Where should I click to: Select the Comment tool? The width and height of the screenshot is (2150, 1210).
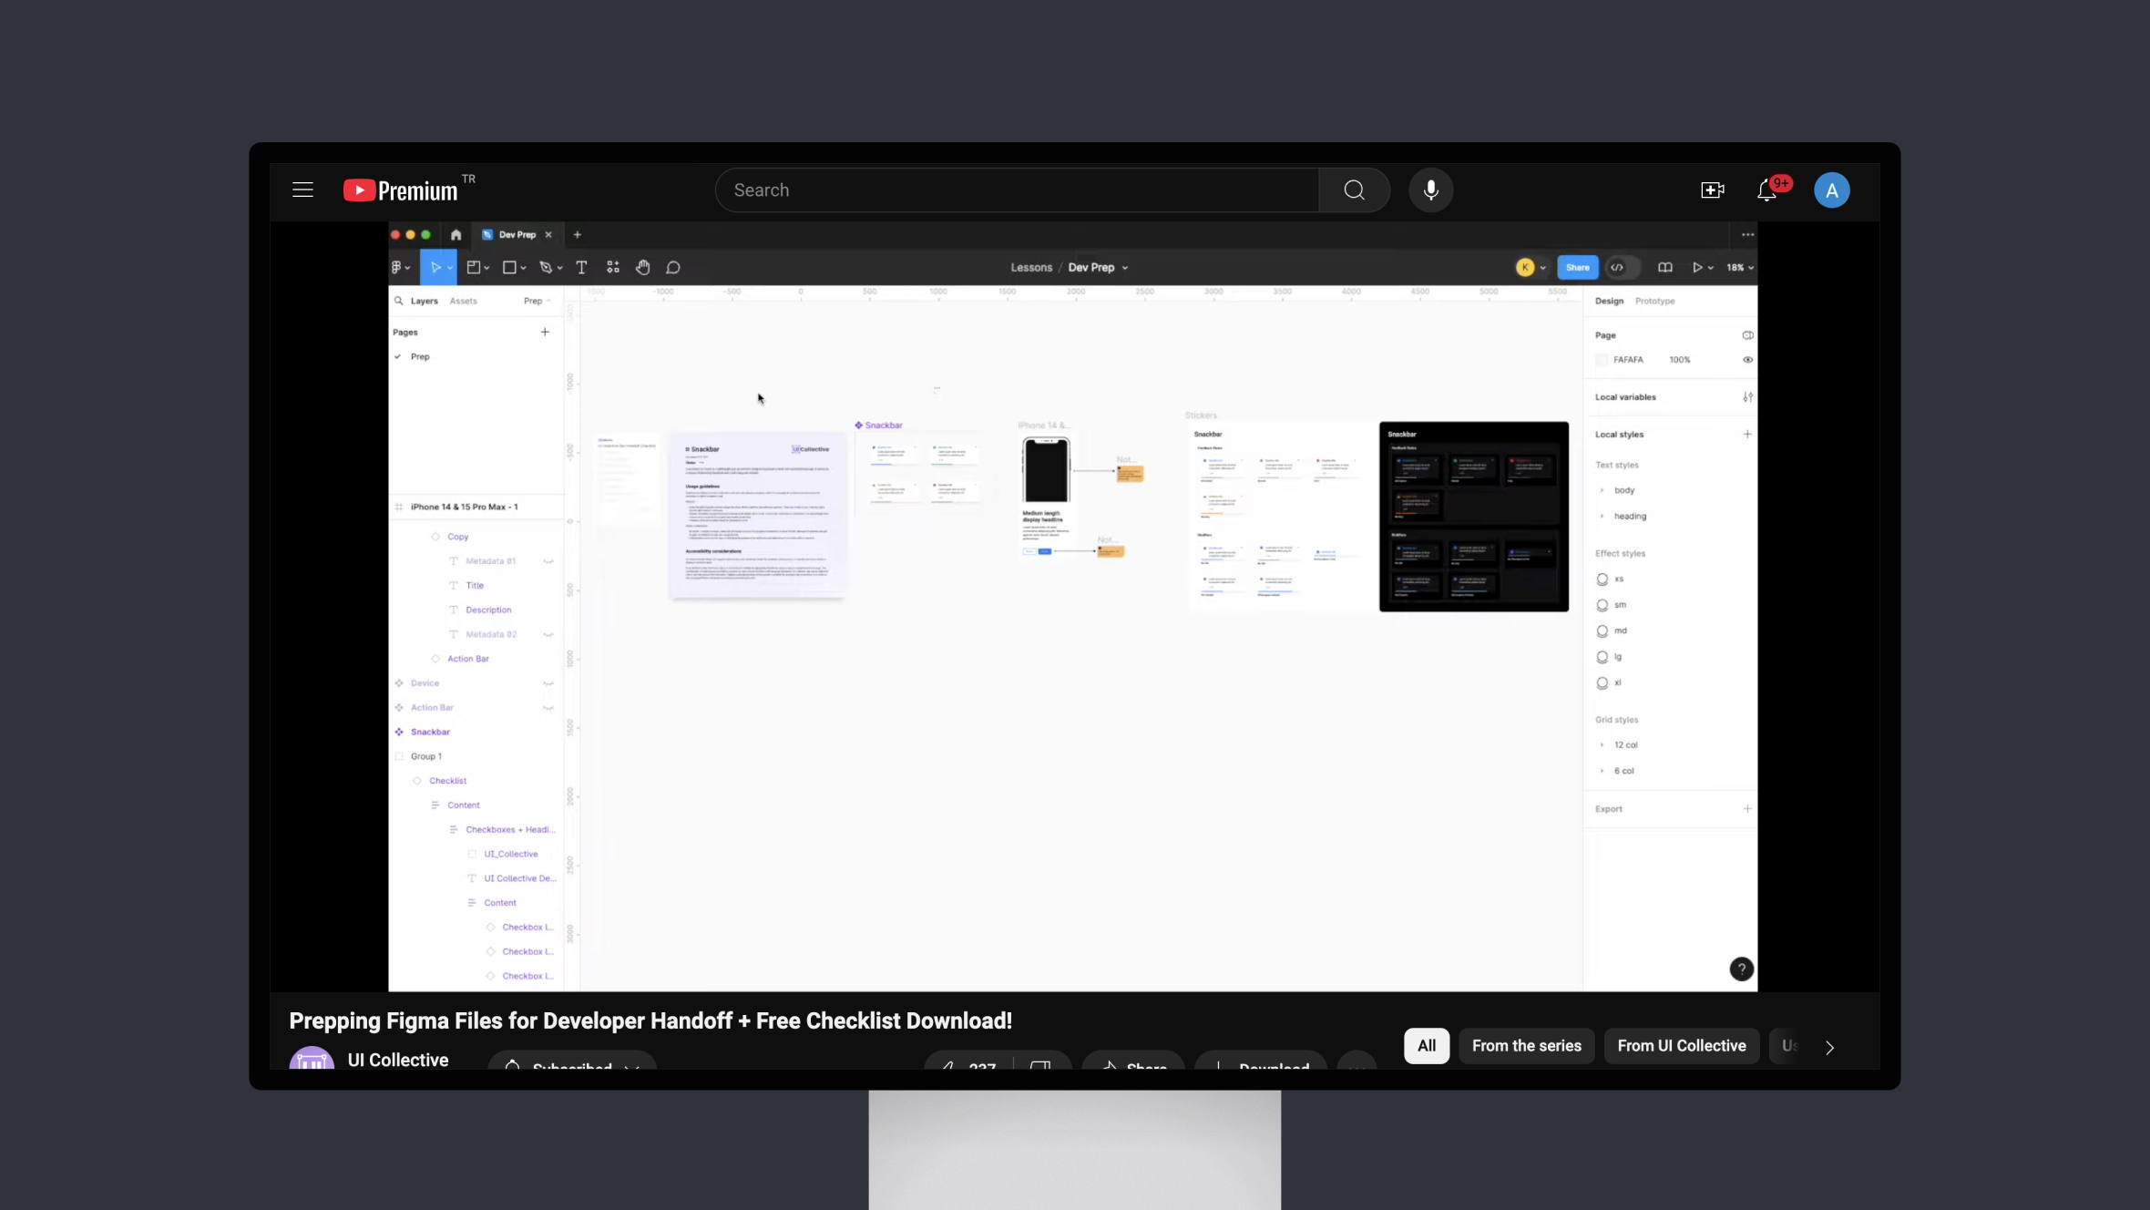click(x=673, y=267)
